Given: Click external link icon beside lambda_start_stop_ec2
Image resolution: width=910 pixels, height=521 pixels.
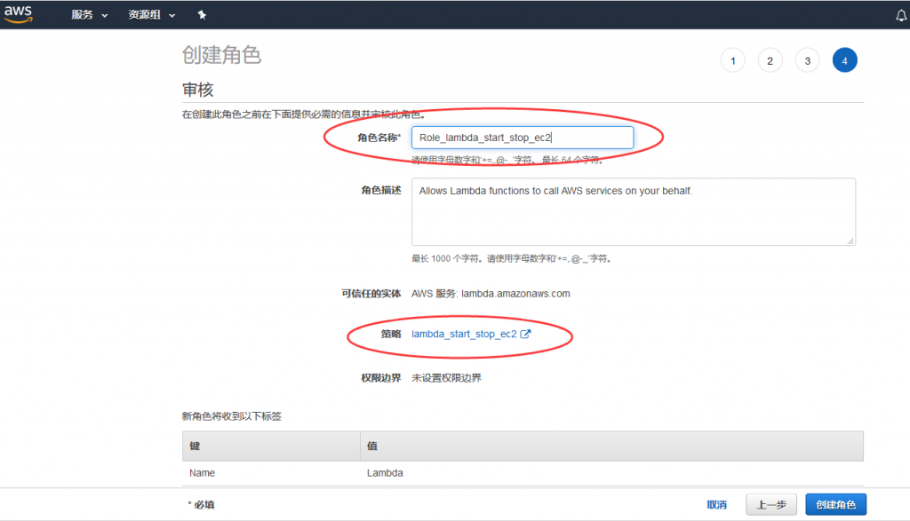Looking at the screenshot, I should 525,335.
